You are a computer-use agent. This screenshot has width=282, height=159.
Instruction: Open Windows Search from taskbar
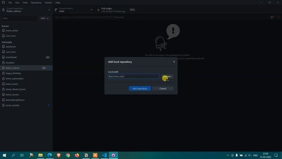(13, 155)
